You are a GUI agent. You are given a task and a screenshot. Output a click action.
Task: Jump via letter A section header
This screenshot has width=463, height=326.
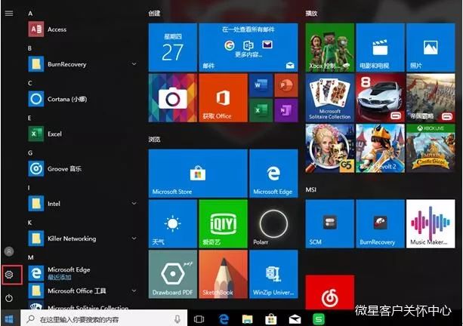[x=30, y=14]
